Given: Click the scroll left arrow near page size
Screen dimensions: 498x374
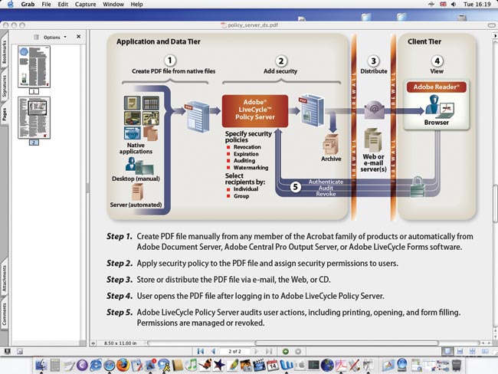Looking at the screenshot, I should coord(93,343).
